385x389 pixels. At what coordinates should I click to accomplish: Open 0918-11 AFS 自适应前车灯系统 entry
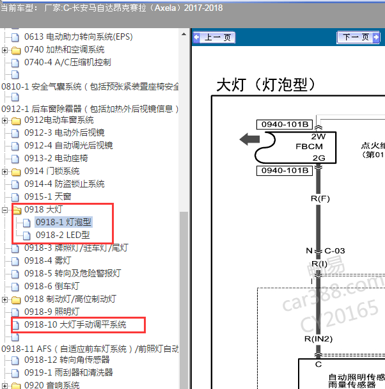[90, 349]
